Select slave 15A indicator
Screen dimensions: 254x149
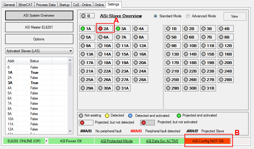[123, 54]
